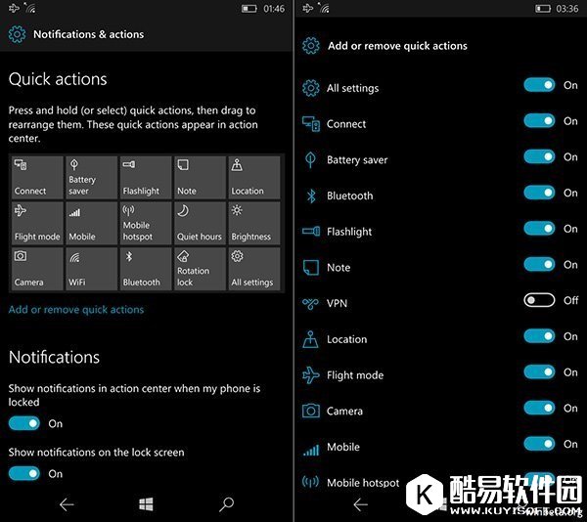Viewport: 587px width, 522px height.
Task: Tap the Flashlight quick action tile
Action: point(145,177)
